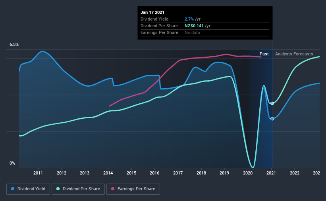This screenshot has height=201, width=326.
Task: Click the 2016 x-axis year label
Action: pyautogui.click(x=154, y=173)
